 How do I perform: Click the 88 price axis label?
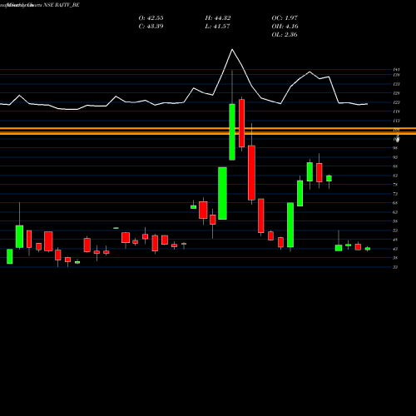click(395, 166)
